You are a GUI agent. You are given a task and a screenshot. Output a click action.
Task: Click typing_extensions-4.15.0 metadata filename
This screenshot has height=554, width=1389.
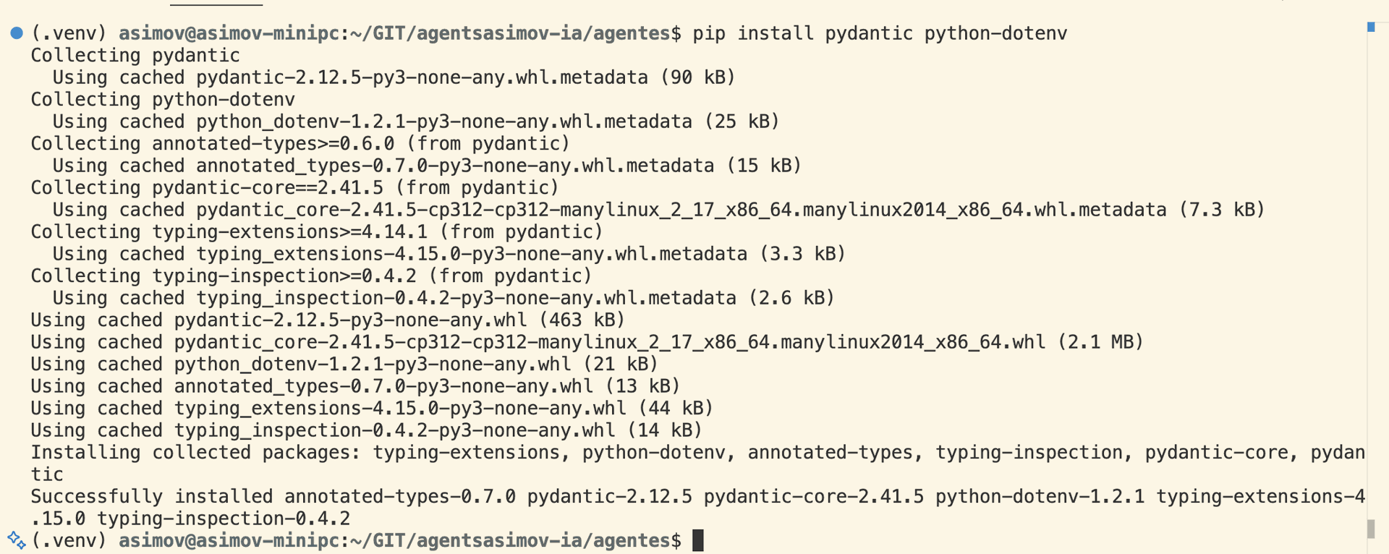tap(471, 254)
